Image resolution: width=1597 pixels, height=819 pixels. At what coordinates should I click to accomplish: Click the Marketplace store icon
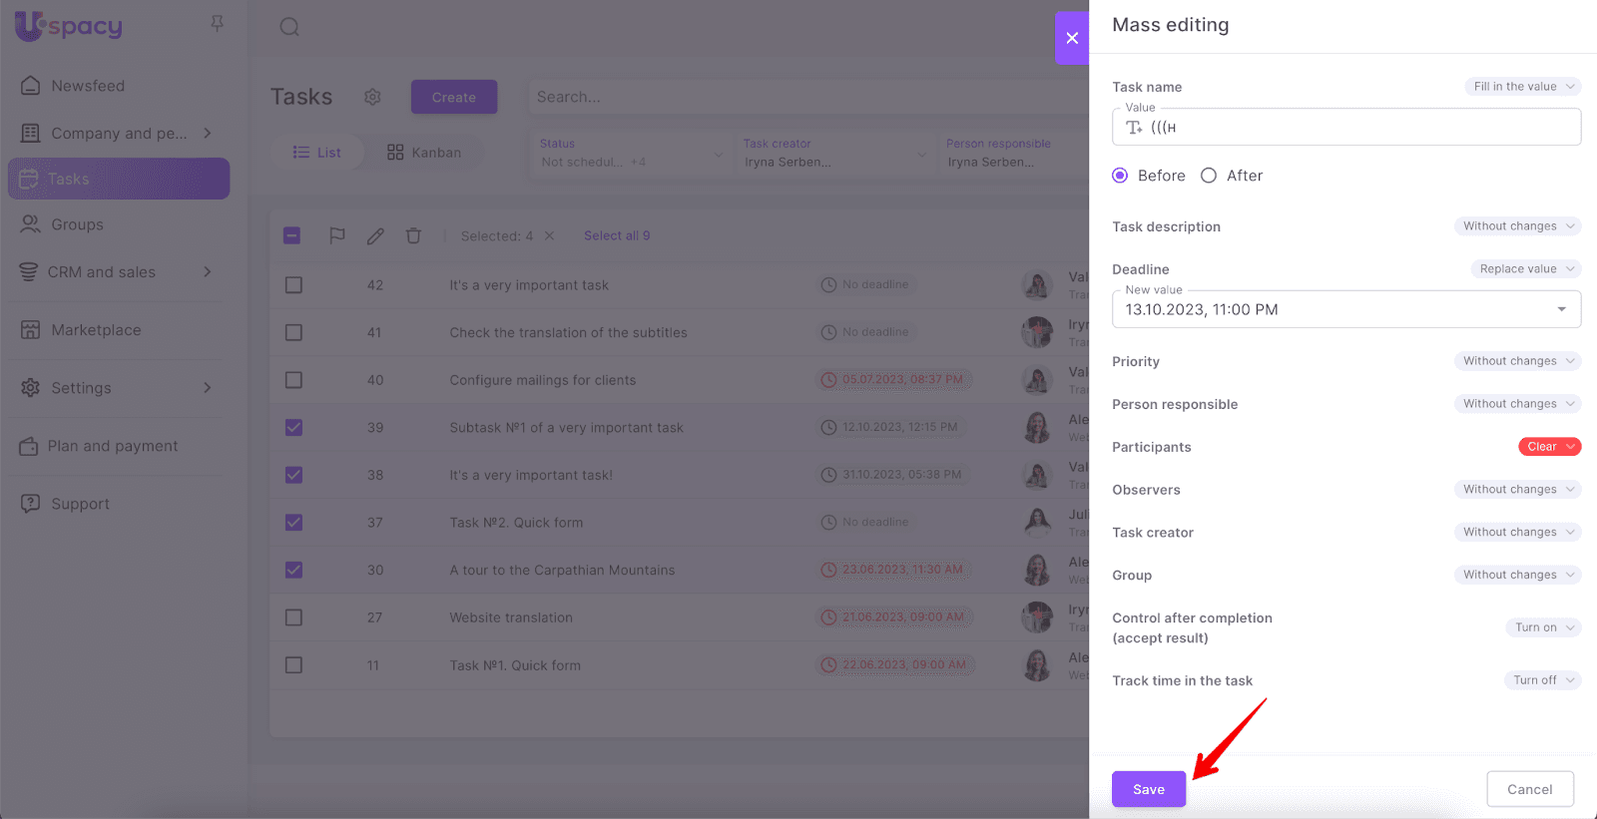31,330
